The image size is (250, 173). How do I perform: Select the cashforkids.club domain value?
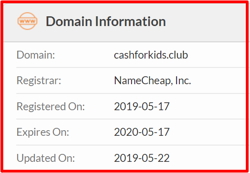click(151, 55)
